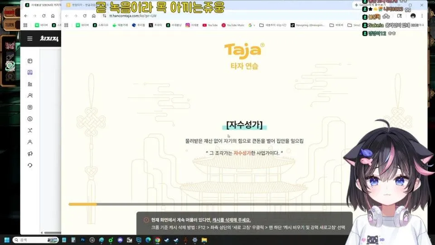
Task: Open the Settings gear from the taskbar
Action: (x=195, y=240)
